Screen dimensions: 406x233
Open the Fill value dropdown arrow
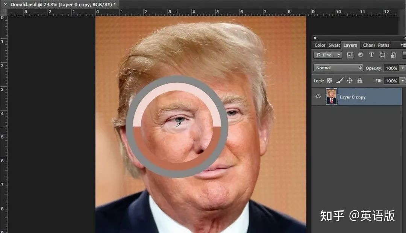click(403, 80)
